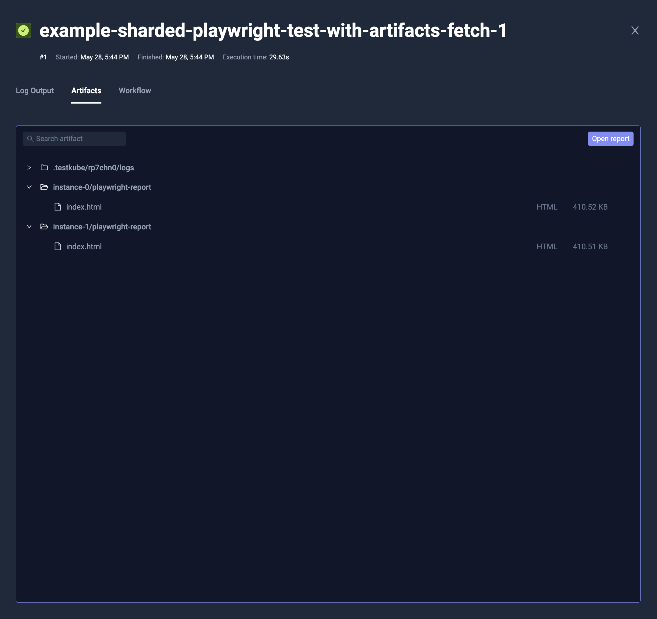Click the Open report button

[610, 139]
